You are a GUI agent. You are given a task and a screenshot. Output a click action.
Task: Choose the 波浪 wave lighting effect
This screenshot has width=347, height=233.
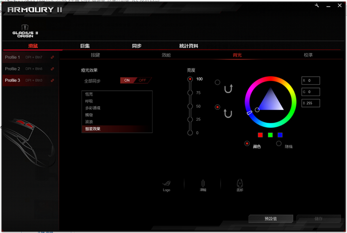click(x=117, y=122)
